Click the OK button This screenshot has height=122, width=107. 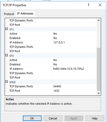[32, 118]
